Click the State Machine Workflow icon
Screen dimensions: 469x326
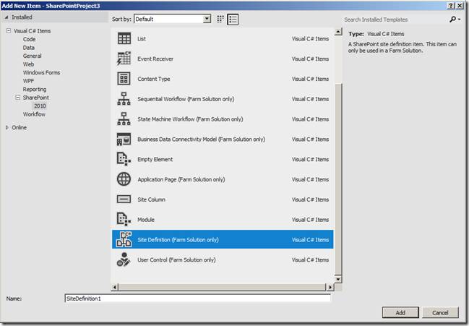click(x=124, y=119)
